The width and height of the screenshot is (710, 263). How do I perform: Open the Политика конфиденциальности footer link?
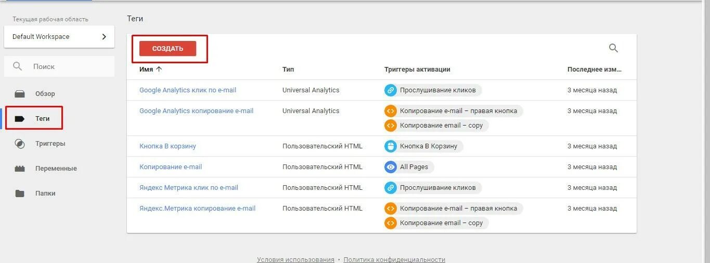coord(394,259)
